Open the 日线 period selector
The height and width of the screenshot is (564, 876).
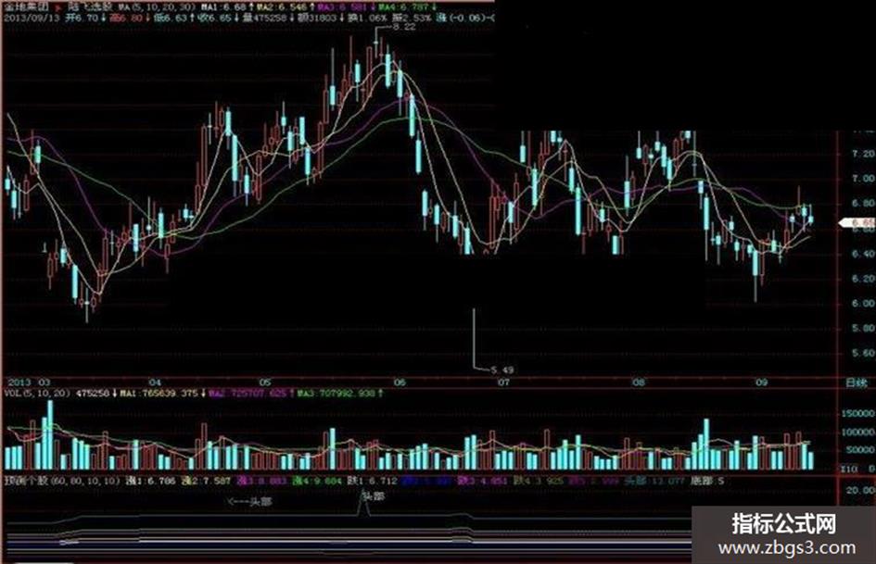857,383
